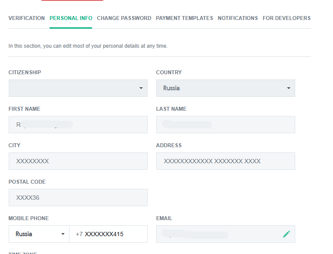Click the City text field
Image resolution: width=333 pixels, height=254 pixels.
(78, 161)
